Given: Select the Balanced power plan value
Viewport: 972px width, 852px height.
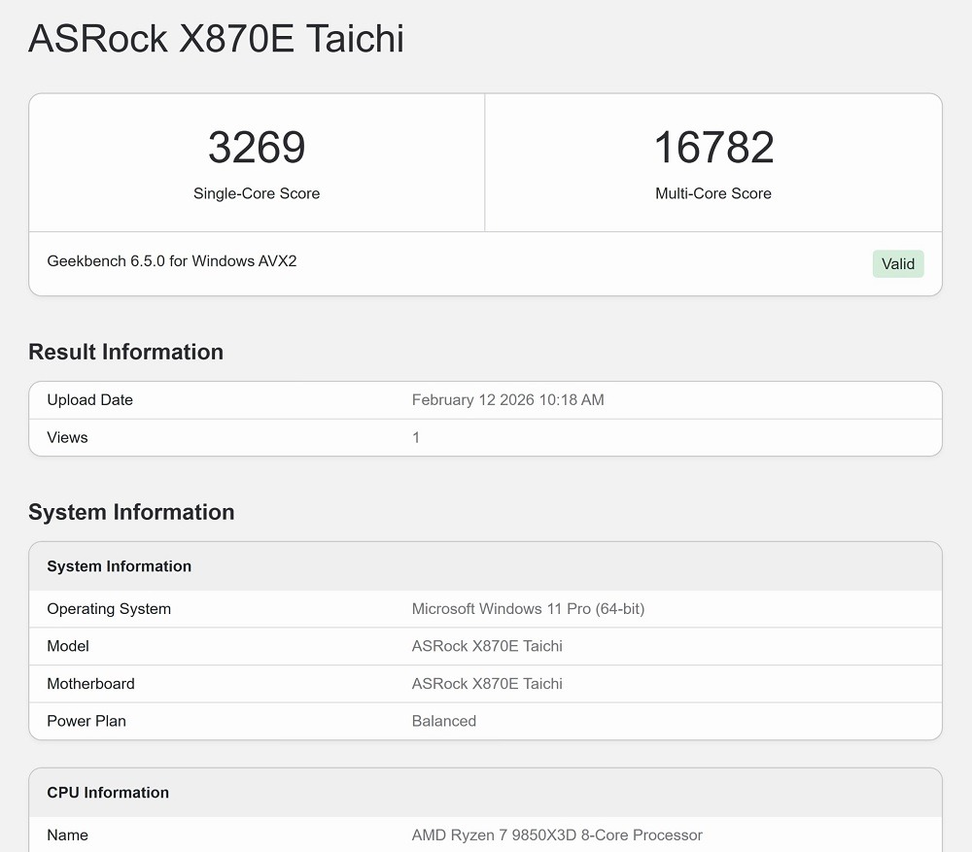Looking at the screenshot, I should tap(444, 721).
